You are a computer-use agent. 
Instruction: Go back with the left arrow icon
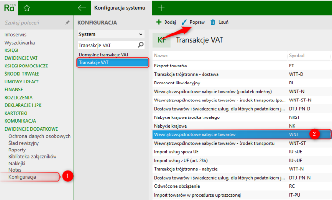pyautogui.click(x=82, y=8)
